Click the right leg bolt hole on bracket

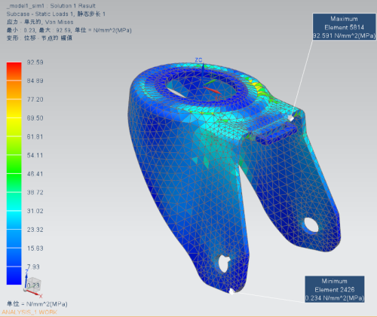click(311, 225)
